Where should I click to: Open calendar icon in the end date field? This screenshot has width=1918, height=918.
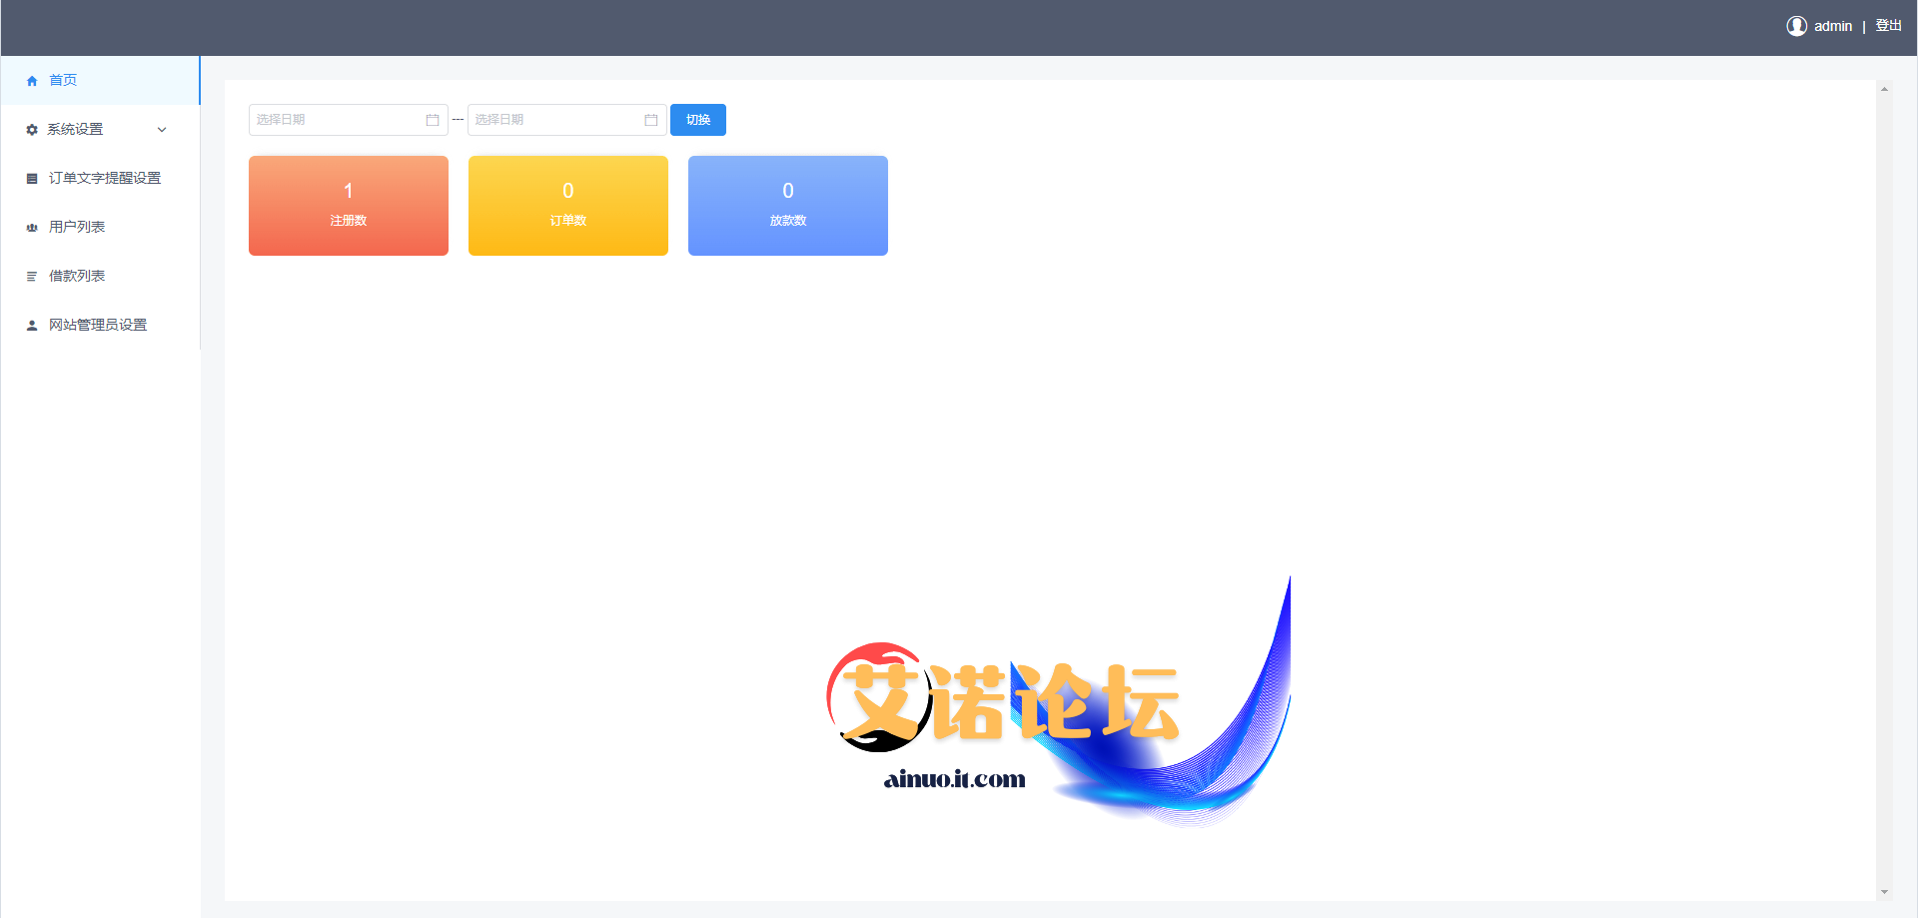click(651, 120)
